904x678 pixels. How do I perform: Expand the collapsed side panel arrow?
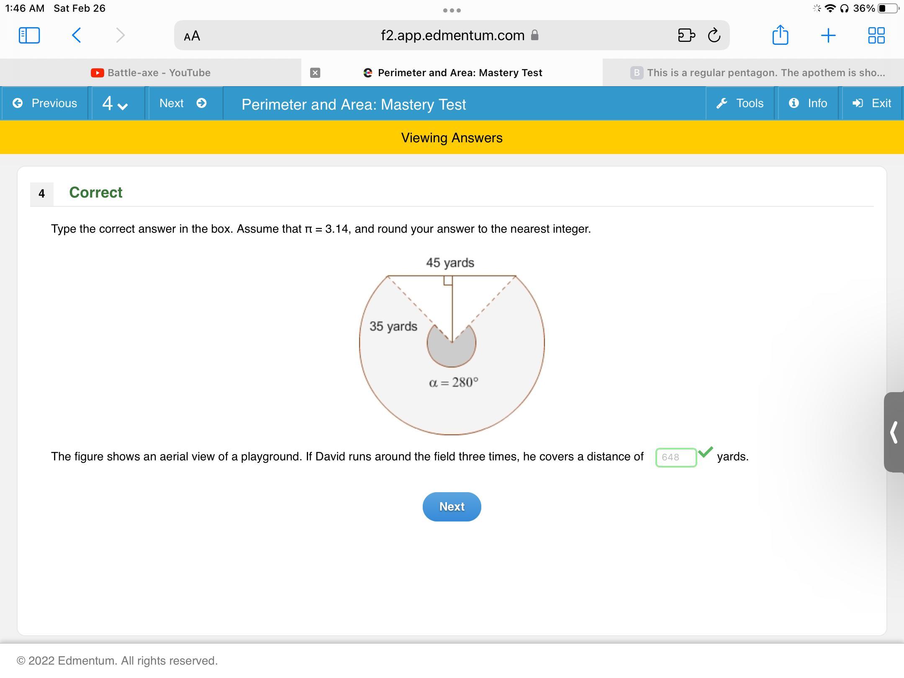894,432
